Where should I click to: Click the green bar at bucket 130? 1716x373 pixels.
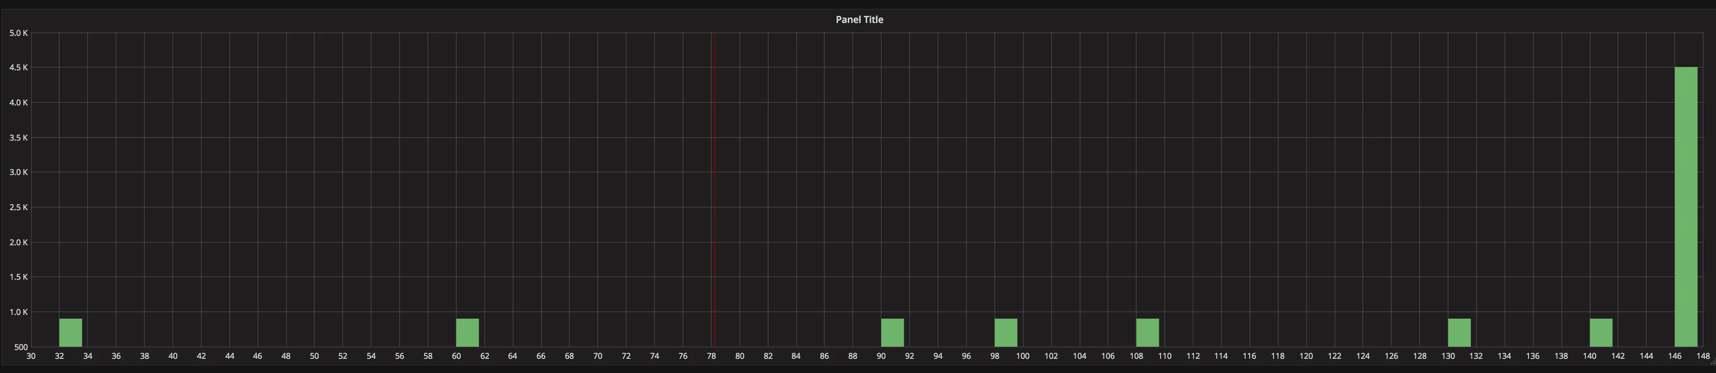[x=1459, y=332]
